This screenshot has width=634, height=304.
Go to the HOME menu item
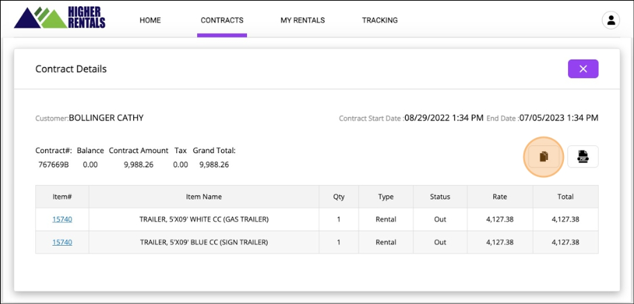tap(150, 21)
